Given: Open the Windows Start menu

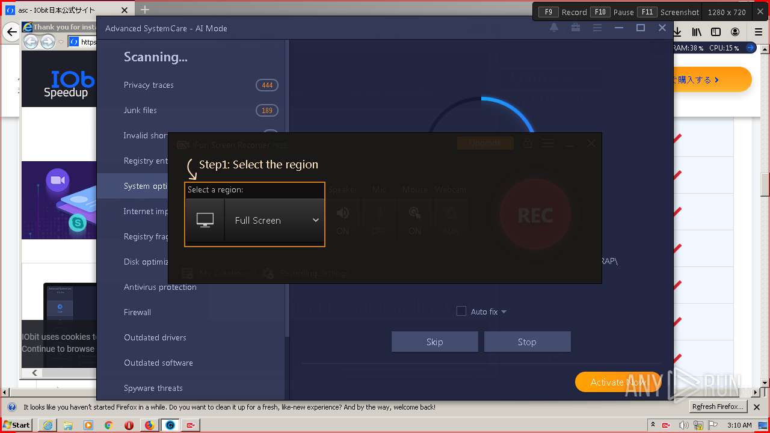Looking at the screenshot, I should point(17,425).
